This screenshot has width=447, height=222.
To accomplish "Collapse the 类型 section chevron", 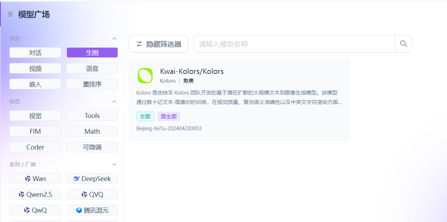I will click(114, 39).
